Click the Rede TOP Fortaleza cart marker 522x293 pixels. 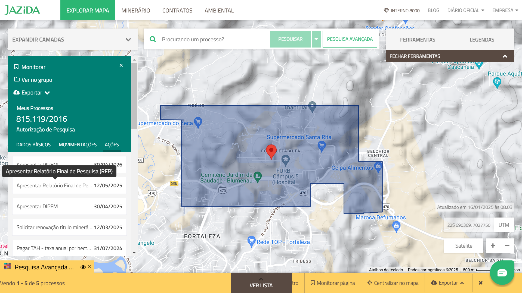[251, 241]
